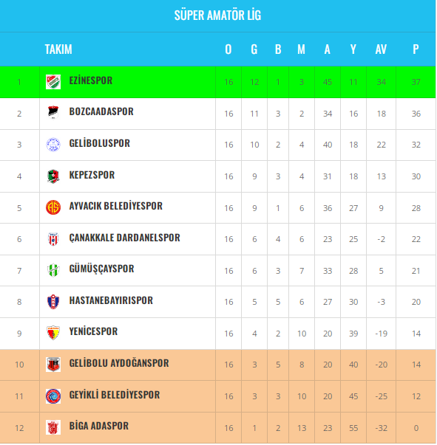437x445 pixels.
Task: Click the GEYİKLİ BELEDİYESPOR team name
Action: [115, 395]
